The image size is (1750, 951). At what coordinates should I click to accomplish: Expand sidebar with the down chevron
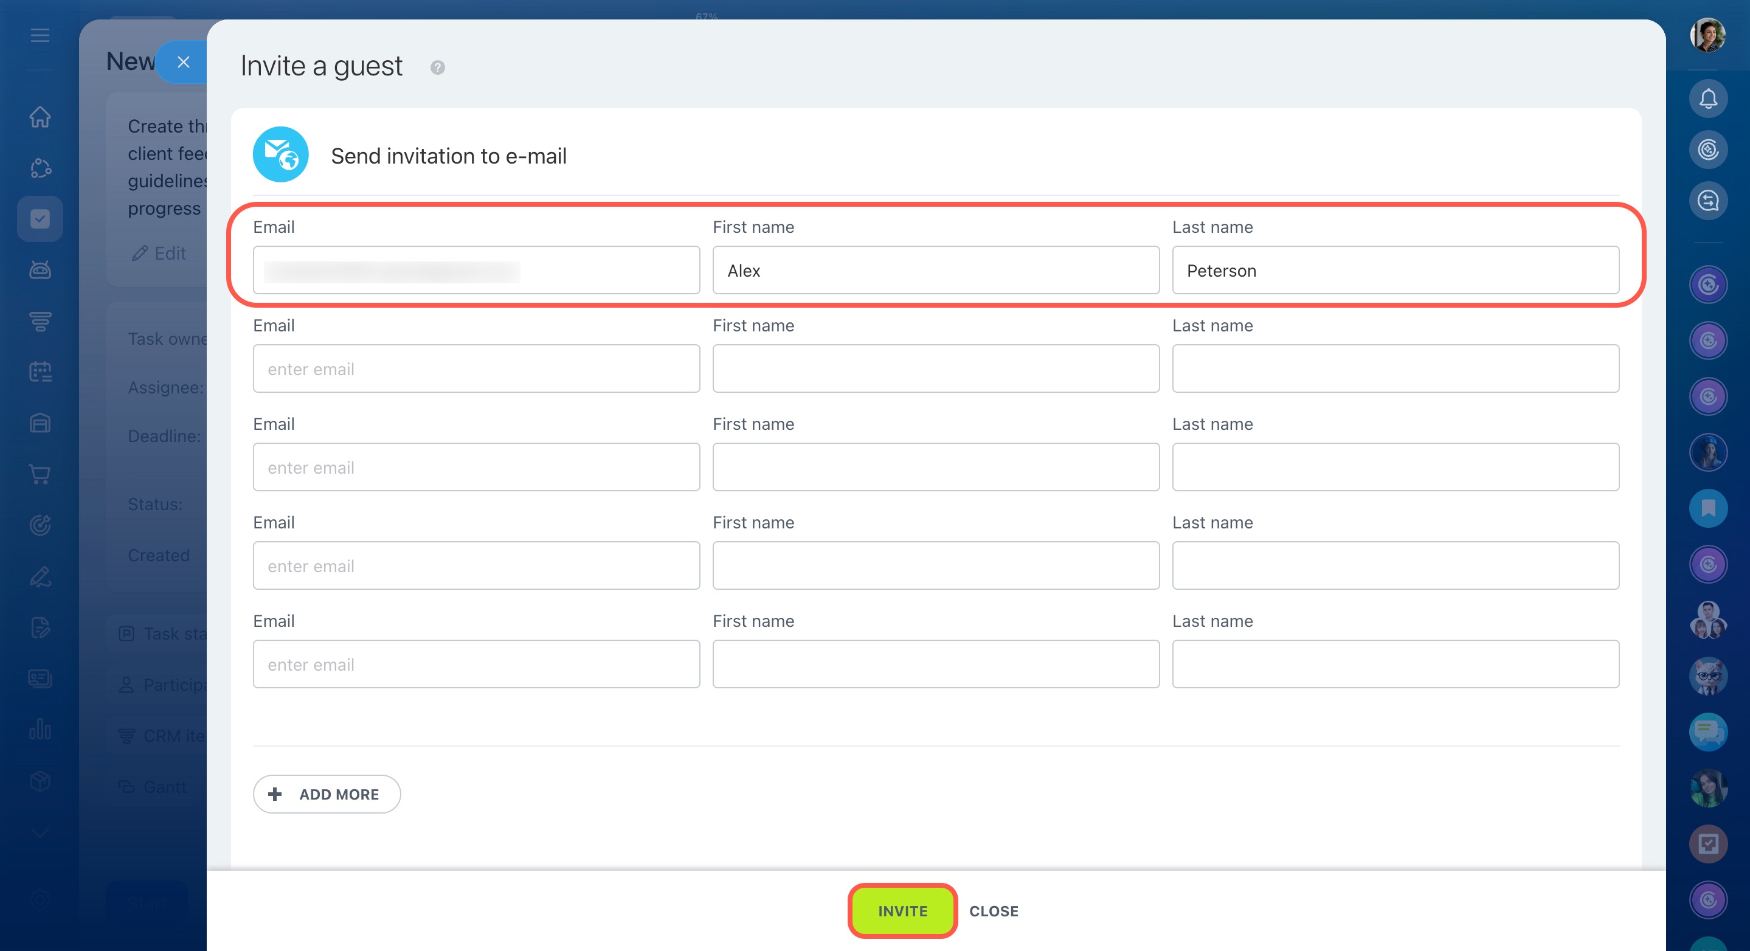point(40,833)
